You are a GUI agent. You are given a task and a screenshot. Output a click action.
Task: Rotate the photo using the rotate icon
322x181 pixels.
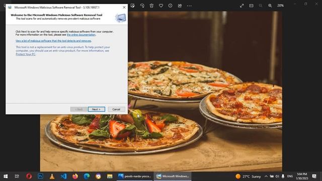click(x=142, y=6)
